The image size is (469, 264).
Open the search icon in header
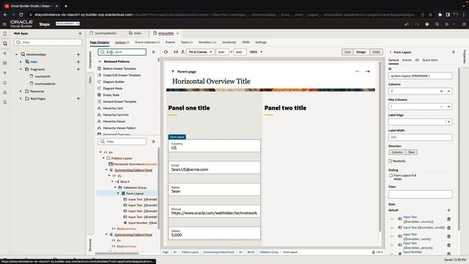pyautogui.click(x=437, y=24)
